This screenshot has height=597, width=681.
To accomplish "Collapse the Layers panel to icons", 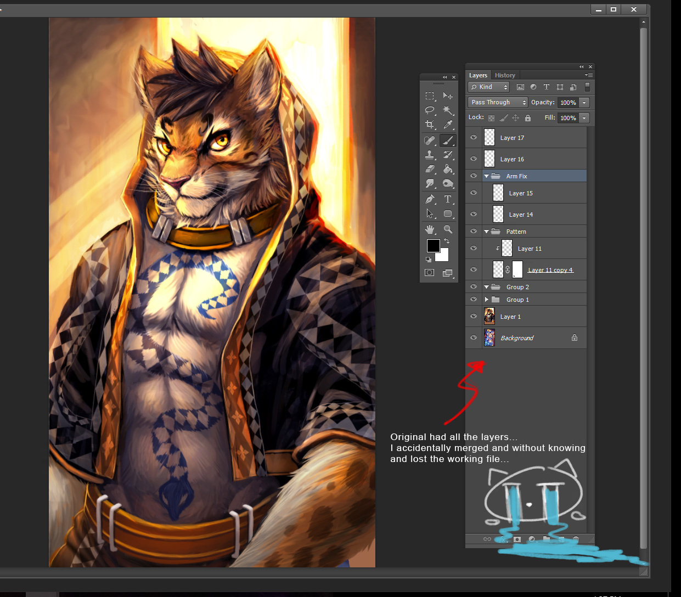I will 582,67.
